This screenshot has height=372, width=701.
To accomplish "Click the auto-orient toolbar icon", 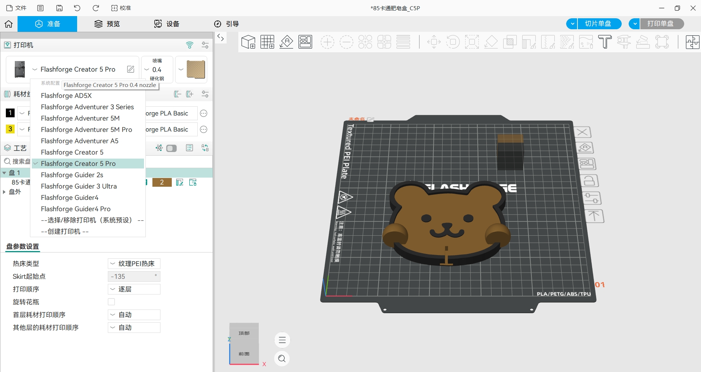I will [x=287, y=42].
